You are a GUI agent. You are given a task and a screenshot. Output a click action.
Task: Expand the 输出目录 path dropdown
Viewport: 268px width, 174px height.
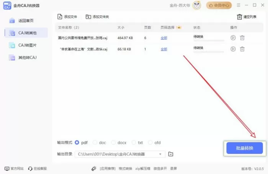tap(160, 154)
